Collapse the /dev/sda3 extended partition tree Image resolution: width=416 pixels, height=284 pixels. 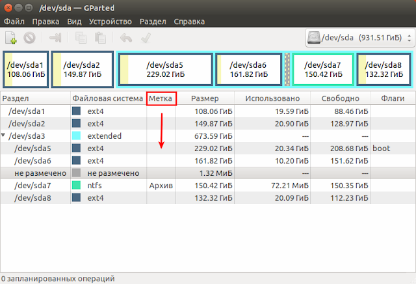point(3,135)
